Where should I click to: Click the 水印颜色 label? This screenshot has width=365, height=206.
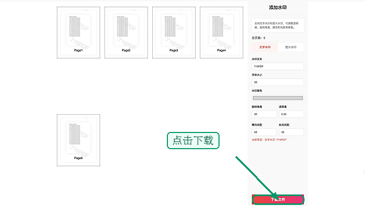tap(257, 91)
